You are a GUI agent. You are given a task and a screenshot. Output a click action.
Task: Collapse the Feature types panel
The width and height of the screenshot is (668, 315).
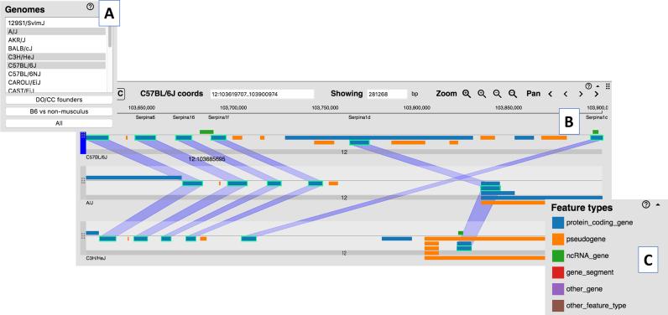[x=657, y=204]
